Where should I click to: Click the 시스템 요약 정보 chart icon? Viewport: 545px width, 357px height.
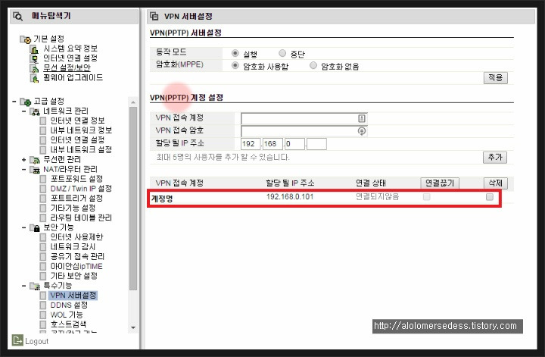point(34,49)
